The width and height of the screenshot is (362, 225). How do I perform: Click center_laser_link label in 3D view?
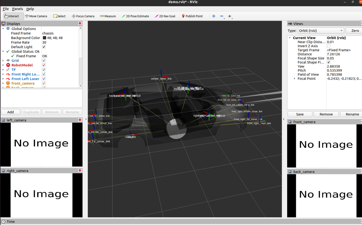161,79
